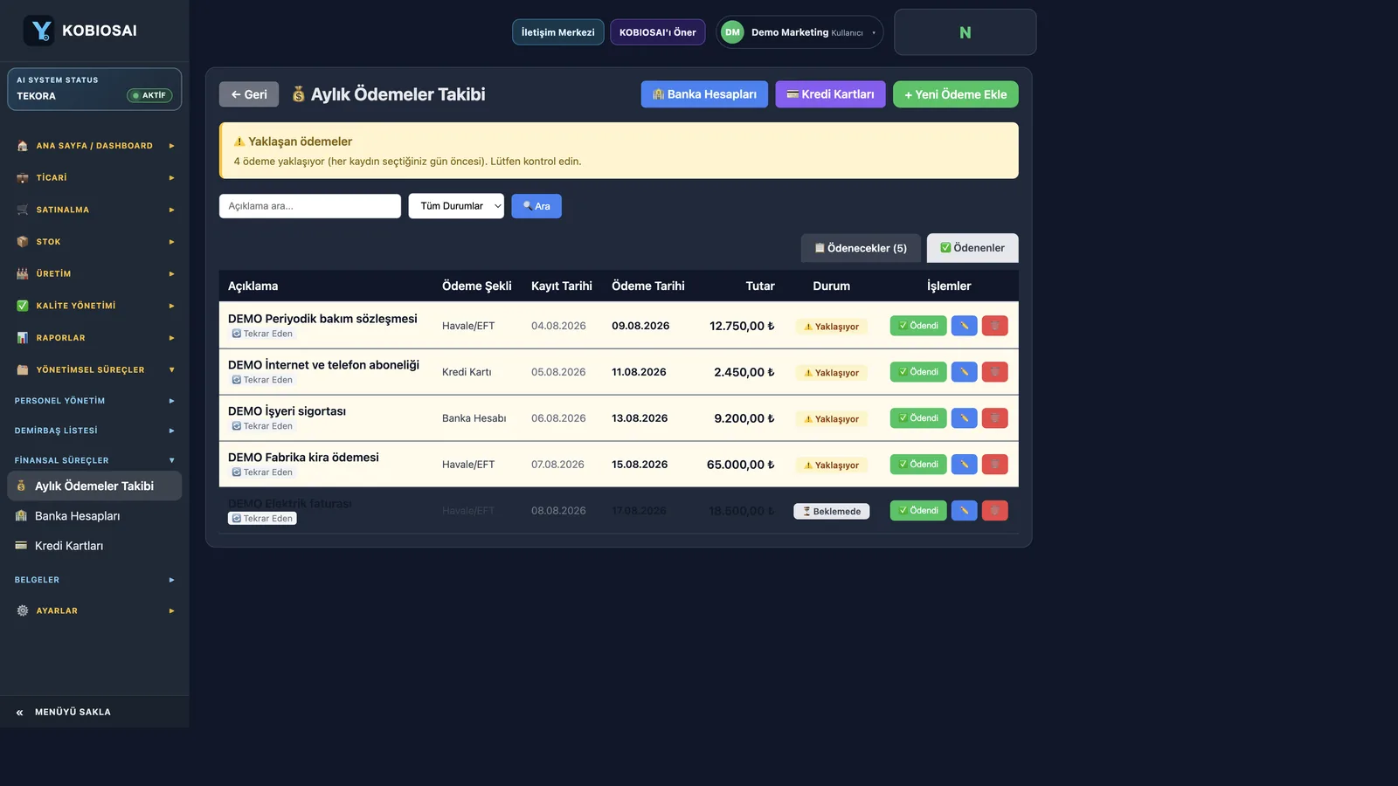Delete the Elektrik faturası payment

click(x=994, y=511)
